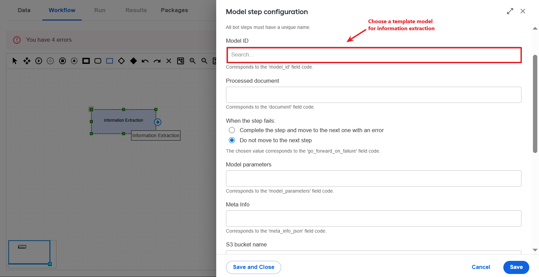Open the Model ID search dropdown
This screenshot has width=539, height=277.
click(374, 55)
